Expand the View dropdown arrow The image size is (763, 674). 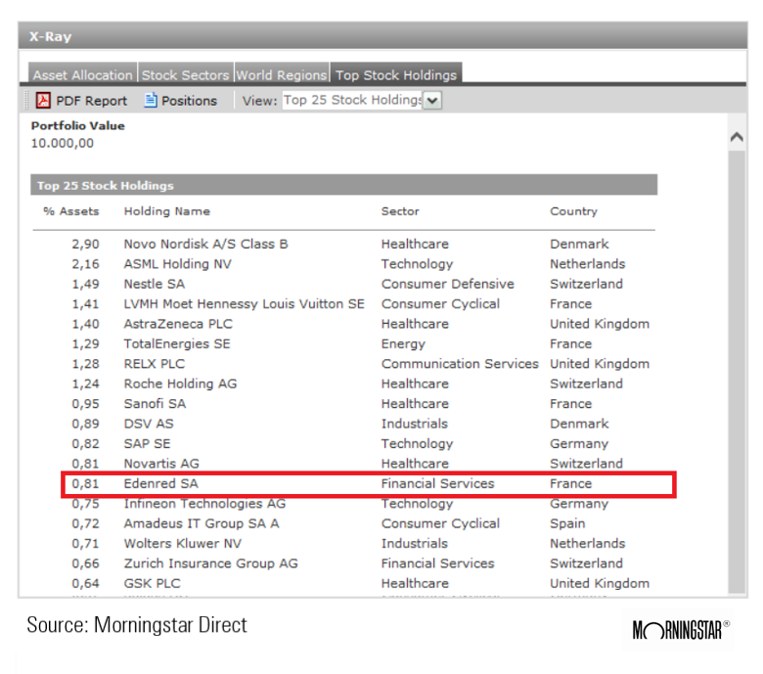coord(432,100)
